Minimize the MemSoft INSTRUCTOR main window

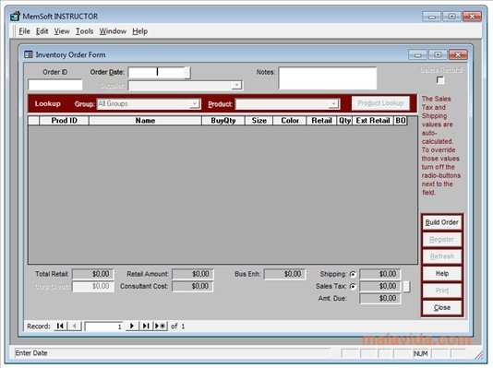[x=431, y=17]
